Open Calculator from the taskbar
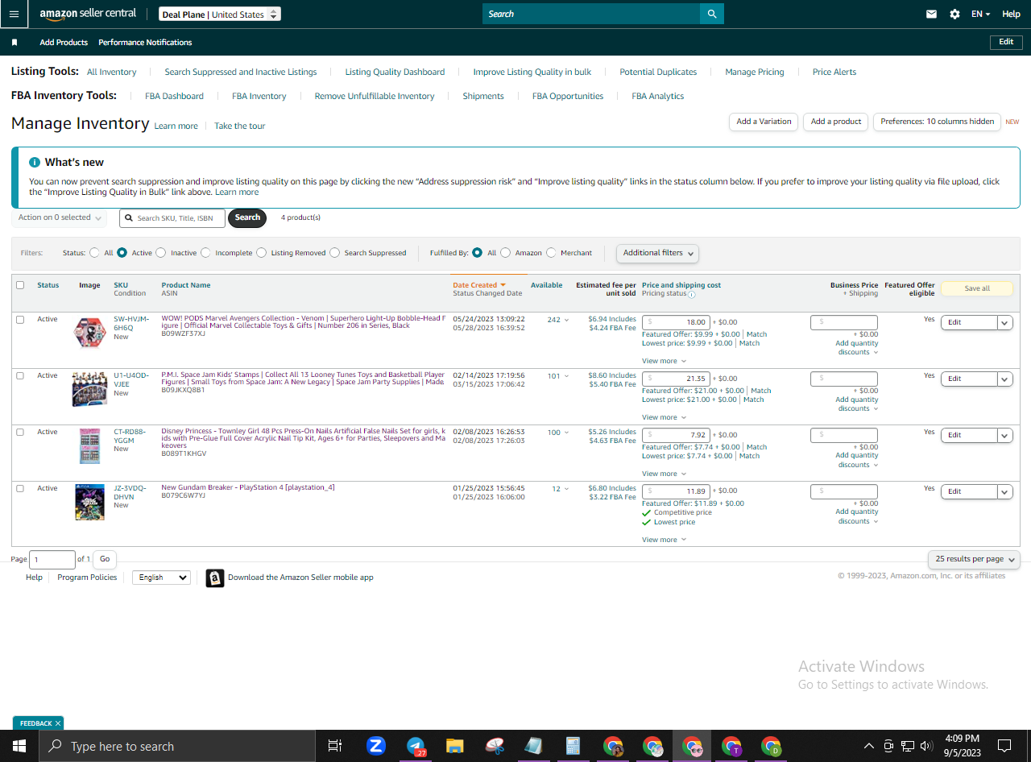 pyautogui.click(x=573, y=746)
